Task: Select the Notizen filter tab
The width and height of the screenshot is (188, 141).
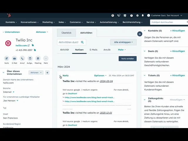Action: tap(79, 50)
